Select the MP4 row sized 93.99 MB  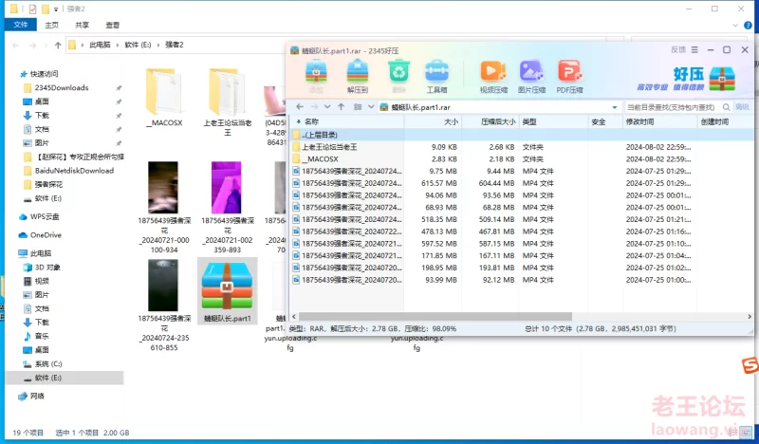click(521, 280)
